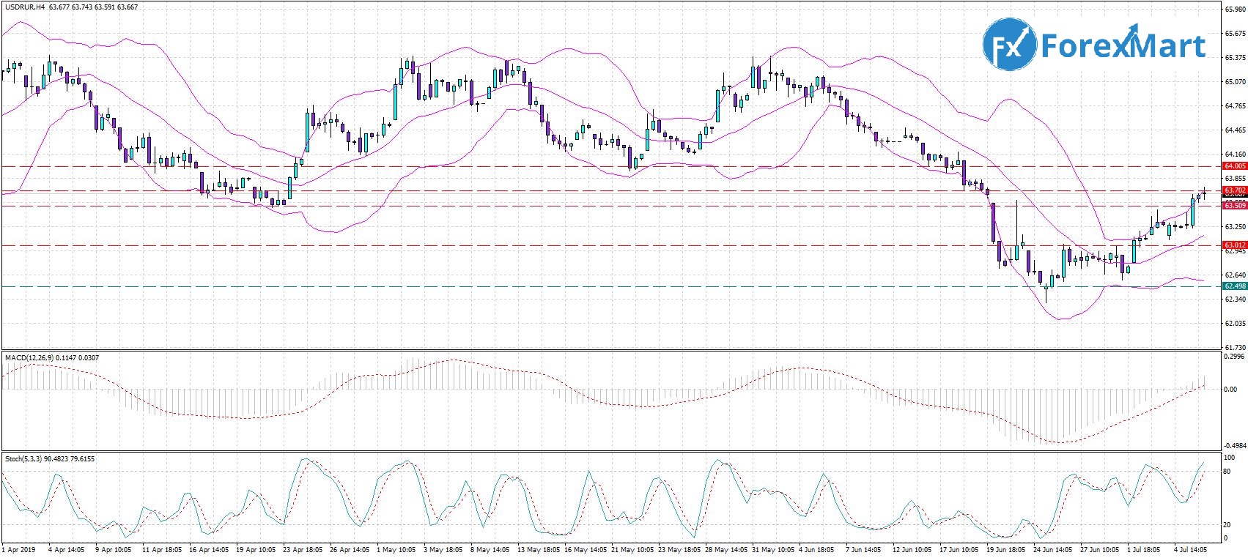Viewport: 1248px width, 558px height.
Task: Click the 62.340 price axis label
Action: (1236, 300)
